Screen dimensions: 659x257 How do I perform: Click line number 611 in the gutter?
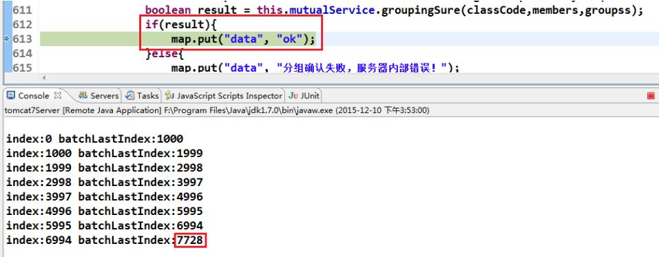pos(22,10)
